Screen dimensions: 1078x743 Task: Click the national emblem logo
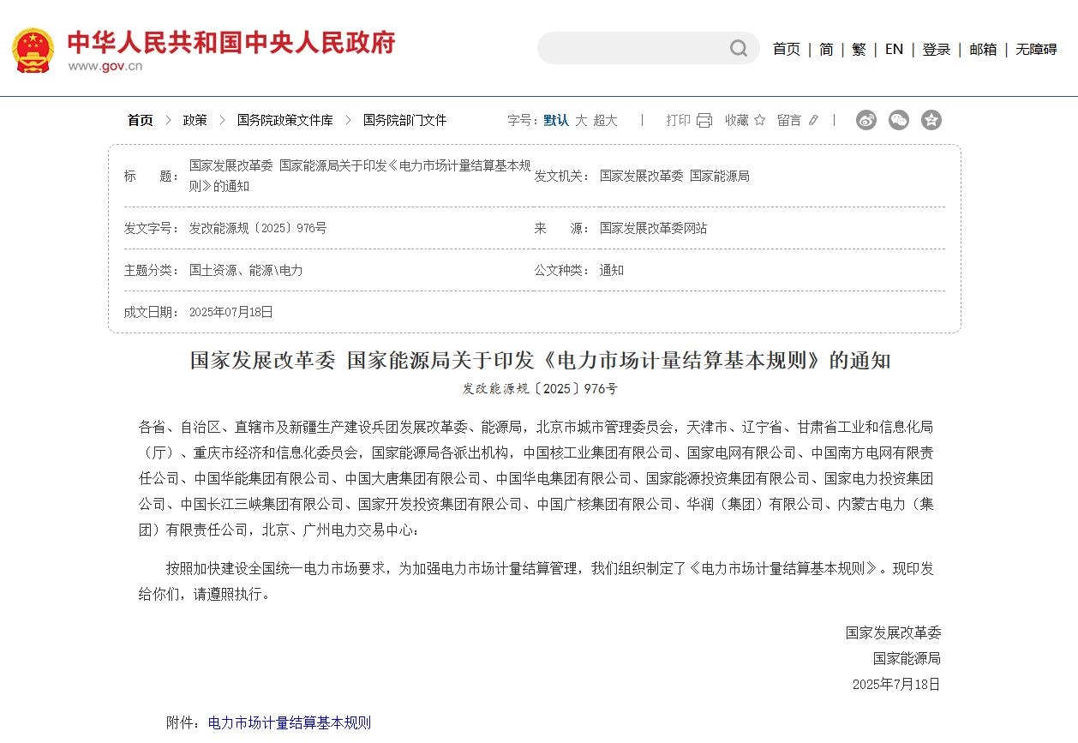[33, 49]
